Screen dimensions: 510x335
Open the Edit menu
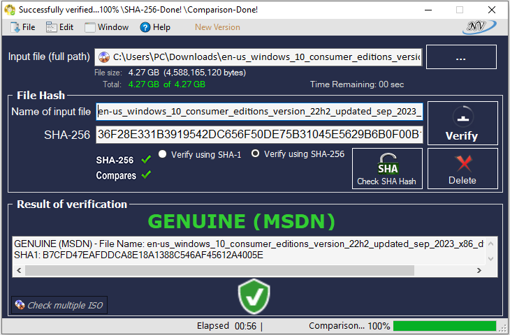[x=59, y=27]
